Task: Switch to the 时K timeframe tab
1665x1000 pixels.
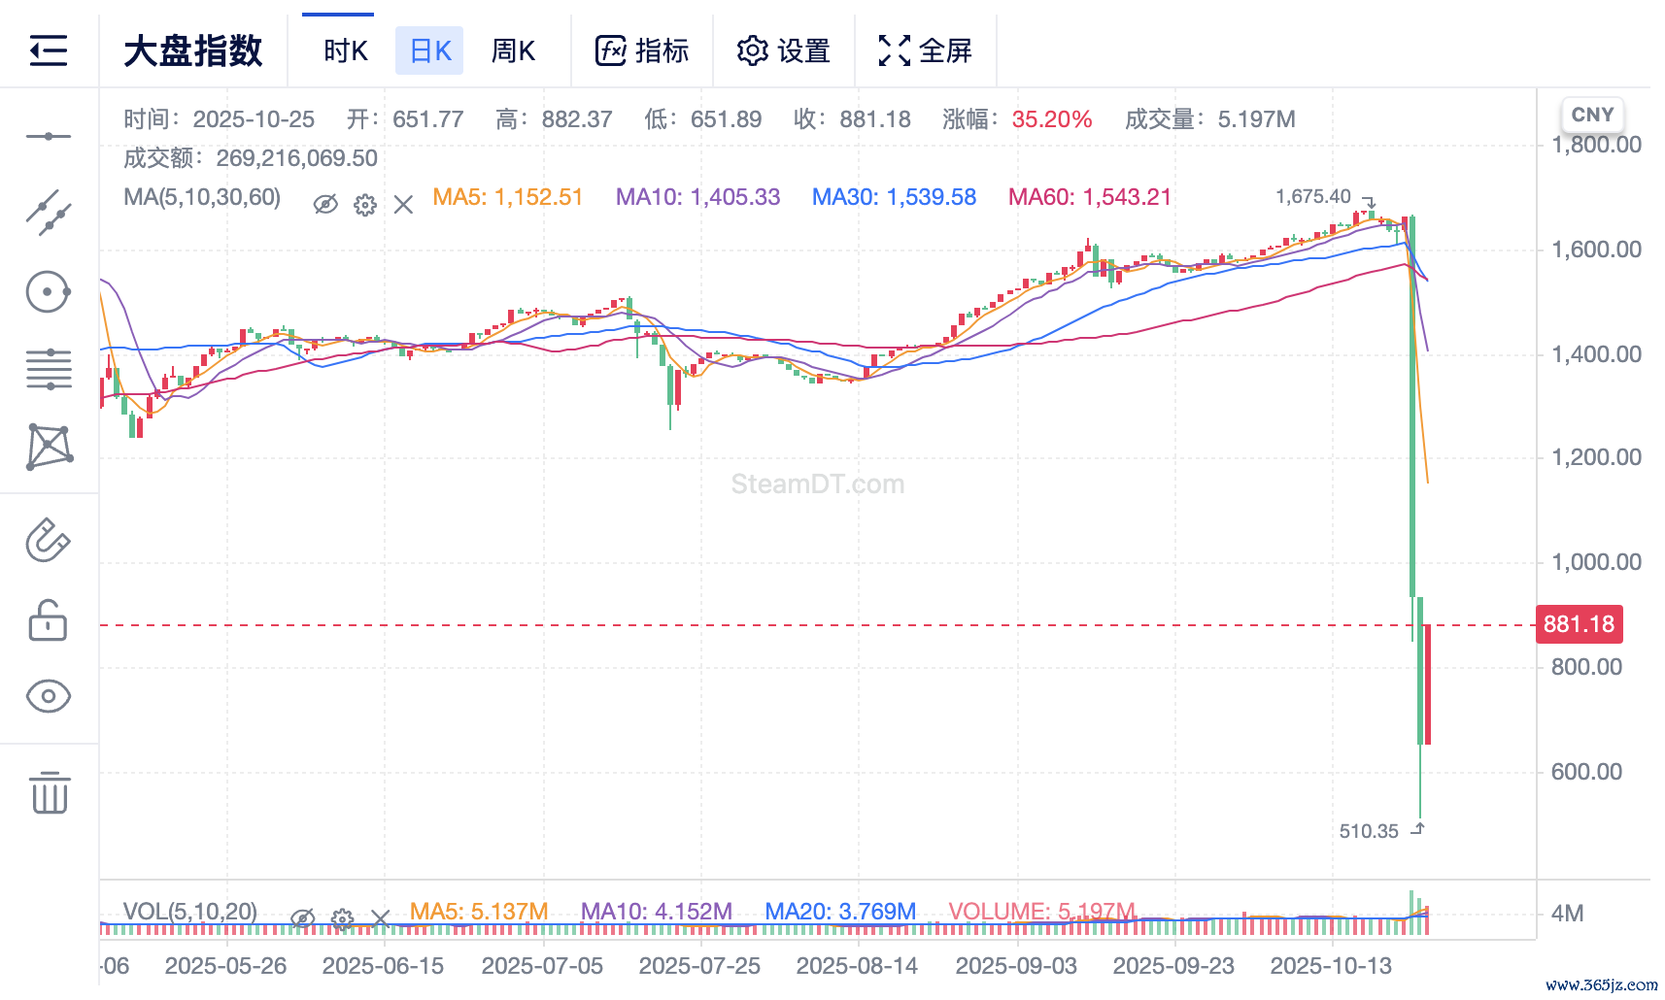Action: 345,50
